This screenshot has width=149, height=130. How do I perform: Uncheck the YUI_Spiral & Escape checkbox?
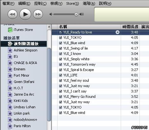coord(60,70)
